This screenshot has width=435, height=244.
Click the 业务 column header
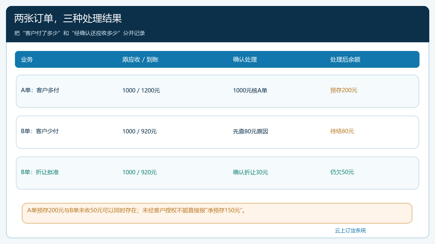click(x=27, y=60)
